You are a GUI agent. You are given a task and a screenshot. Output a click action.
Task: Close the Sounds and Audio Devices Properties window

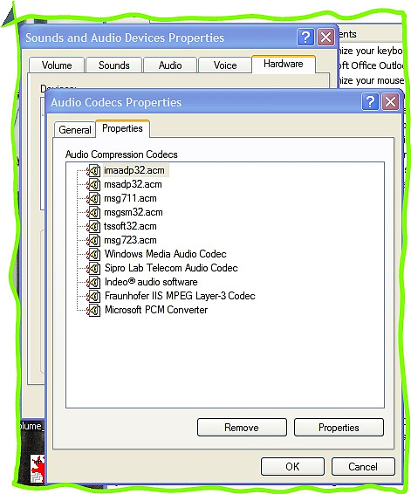point(326,38)
